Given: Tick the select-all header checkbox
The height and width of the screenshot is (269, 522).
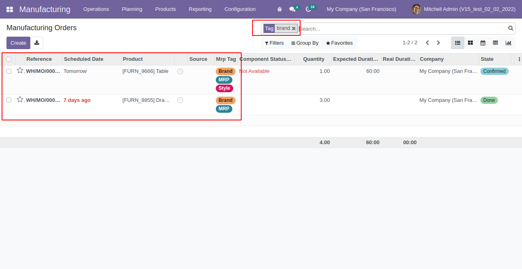Looking at the screenshot, I should tap(9, 59).
